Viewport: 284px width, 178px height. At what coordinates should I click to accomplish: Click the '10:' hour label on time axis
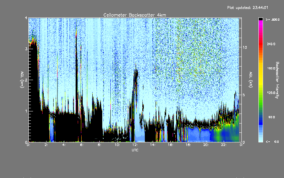point(117,145)
